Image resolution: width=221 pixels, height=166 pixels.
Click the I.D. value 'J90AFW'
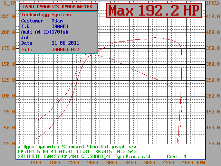60,26
